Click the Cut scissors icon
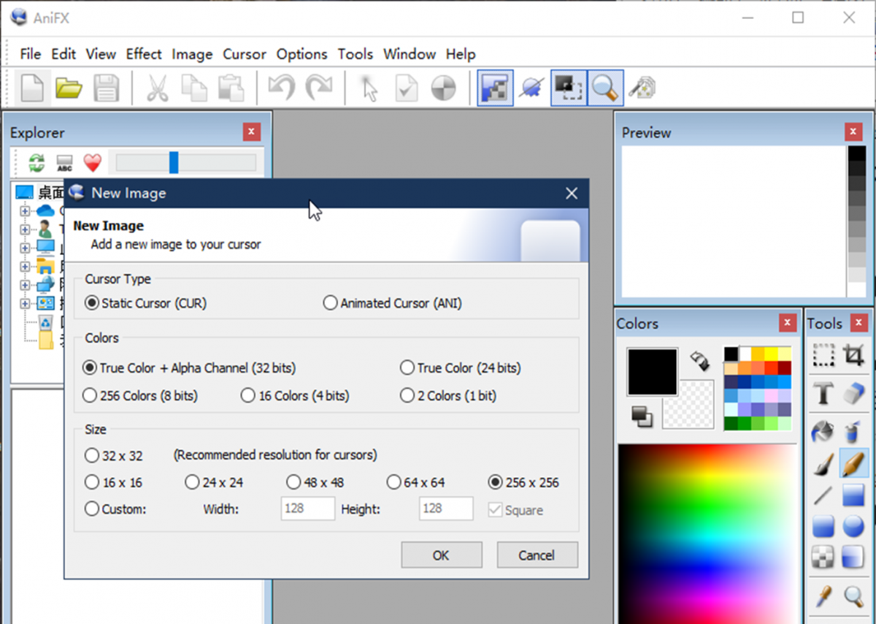The width and height of the screenshot is (876, 624). [x=157, y=88]
